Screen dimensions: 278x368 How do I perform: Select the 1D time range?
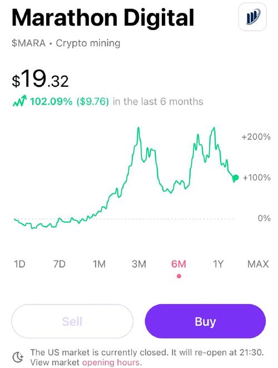tap(19, 264)
